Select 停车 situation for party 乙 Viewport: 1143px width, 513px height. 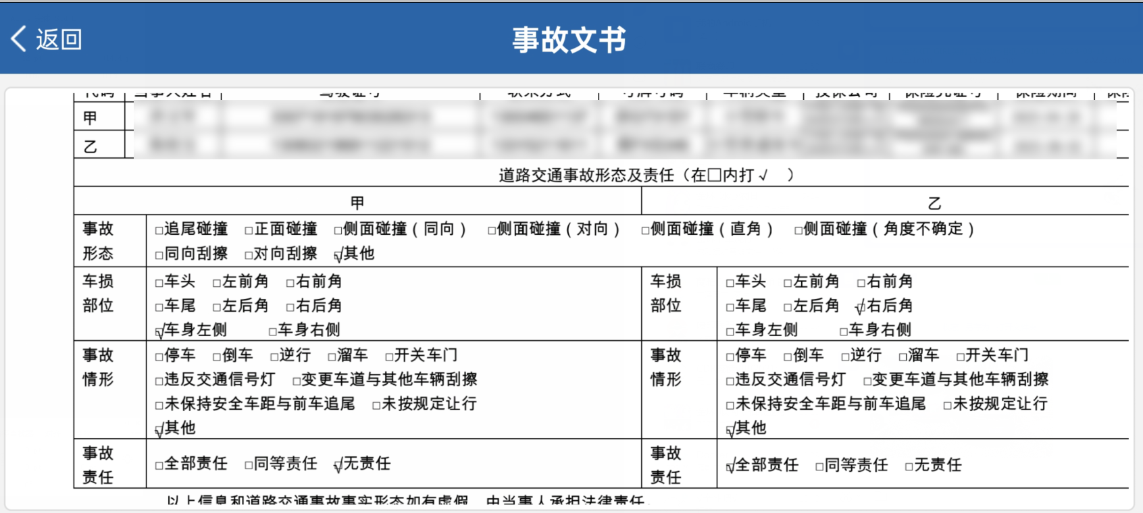730,356
